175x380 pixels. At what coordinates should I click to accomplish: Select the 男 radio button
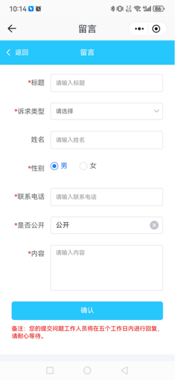tap(54, 166)
